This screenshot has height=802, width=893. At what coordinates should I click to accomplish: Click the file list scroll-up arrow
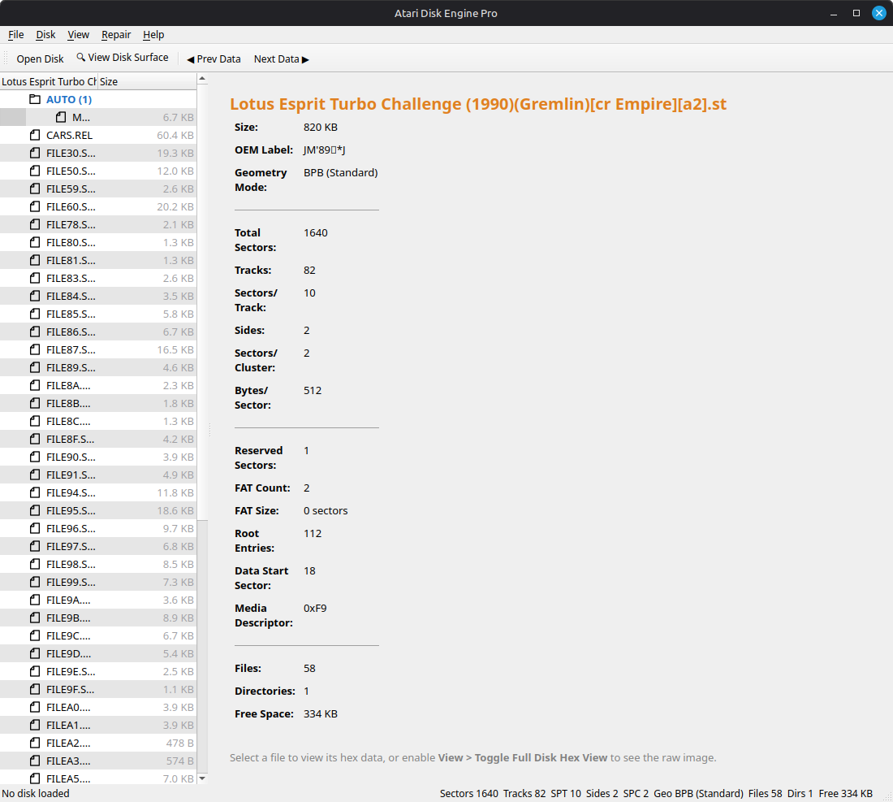201,79
